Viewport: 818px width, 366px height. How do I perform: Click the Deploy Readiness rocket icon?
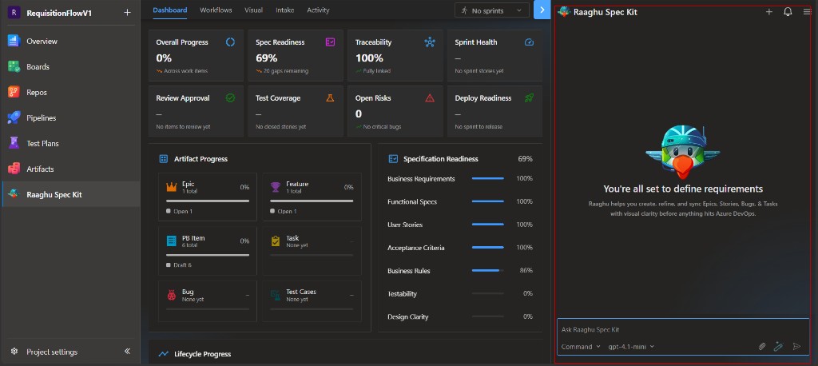point(529,98)
